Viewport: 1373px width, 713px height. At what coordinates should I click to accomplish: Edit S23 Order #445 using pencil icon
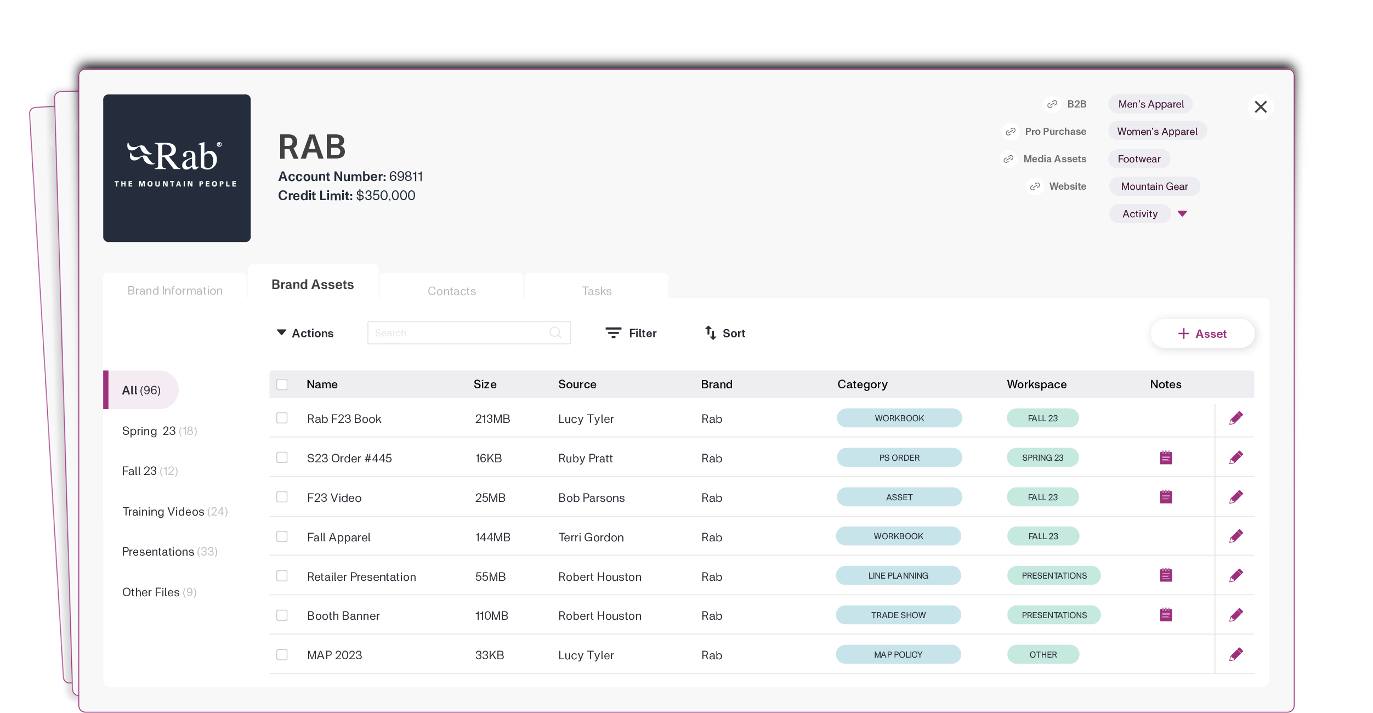[1235, 458]
